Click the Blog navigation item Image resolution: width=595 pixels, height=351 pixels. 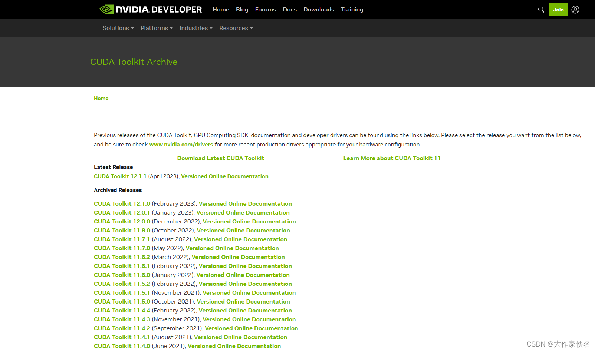coord(242,9)
